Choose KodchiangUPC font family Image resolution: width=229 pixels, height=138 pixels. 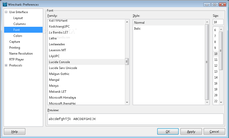[86, 27]
